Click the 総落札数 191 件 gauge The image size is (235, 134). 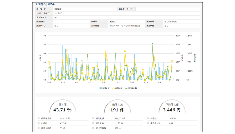pyautogui.click(x=117, y=108)
